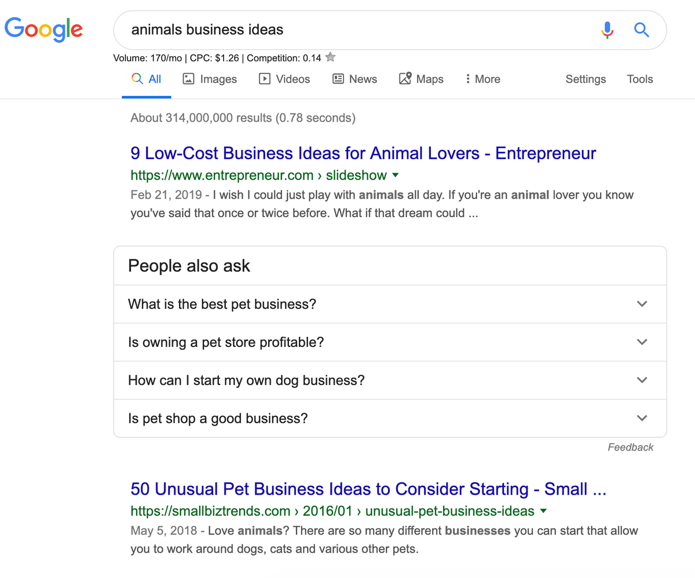Click the Google logo

tap(43, 30)
